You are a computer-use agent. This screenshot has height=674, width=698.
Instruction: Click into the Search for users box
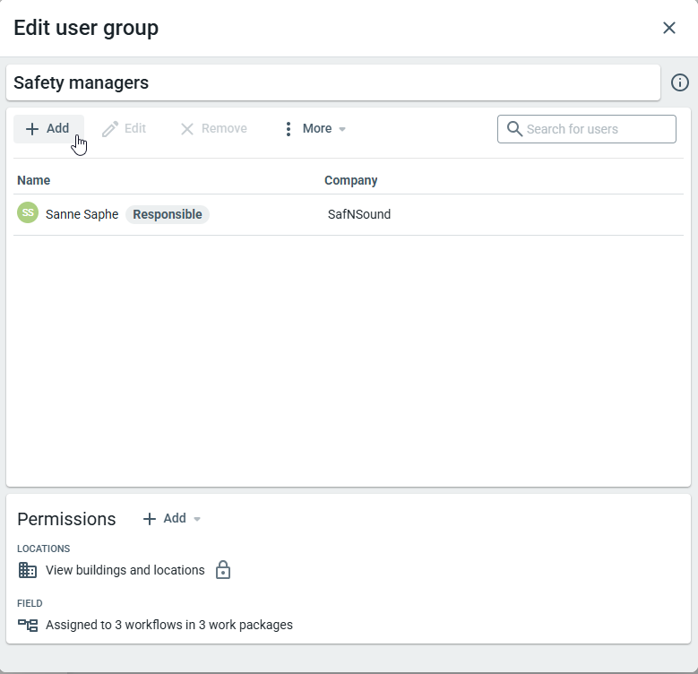598,129
